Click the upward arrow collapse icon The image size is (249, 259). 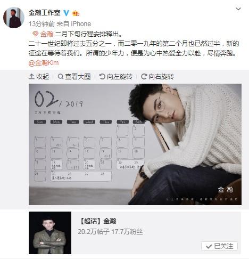click(31, 77)
